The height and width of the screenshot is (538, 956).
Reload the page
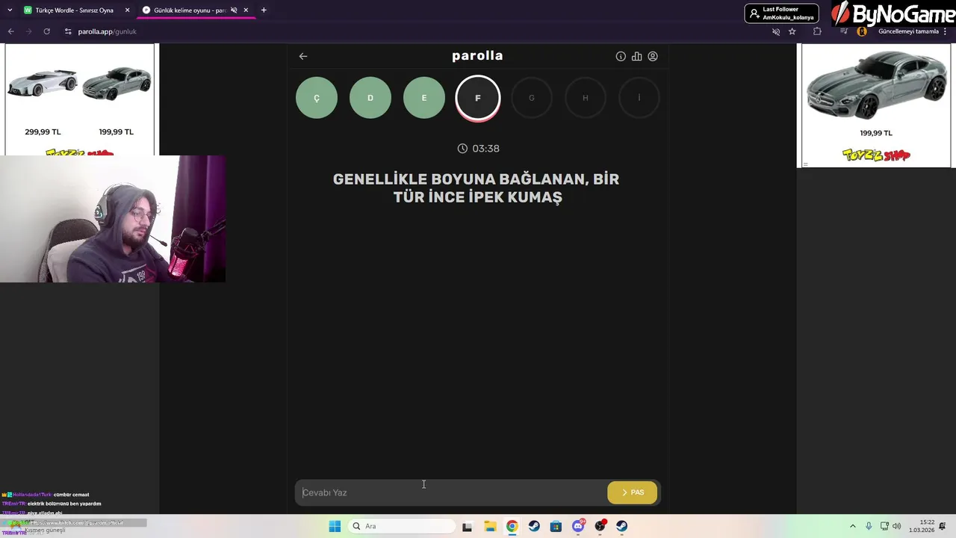46,31
